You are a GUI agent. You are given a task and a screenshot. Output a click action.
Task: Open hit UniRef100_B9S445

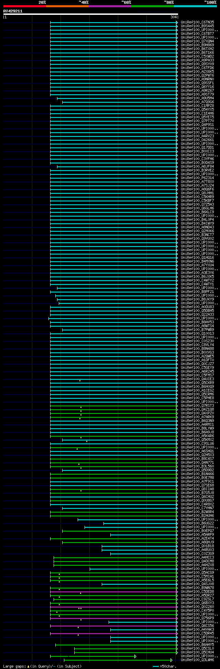click(197, 26)
